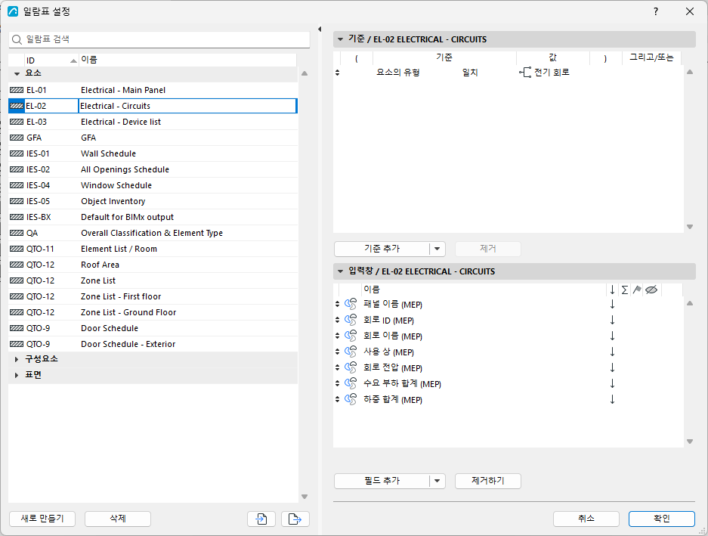Click the sum (Σ) column header icon

tap(624, 290)
